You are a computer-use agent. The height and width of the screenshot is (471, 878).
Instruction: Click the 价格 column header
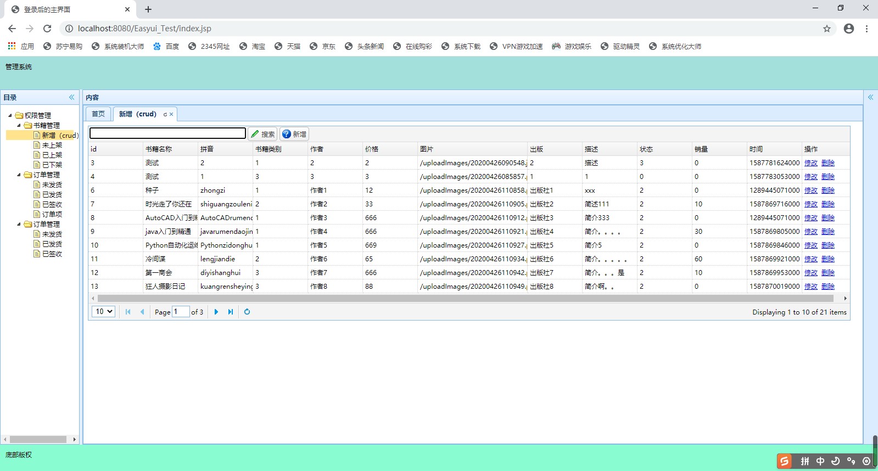click(390, 149)
